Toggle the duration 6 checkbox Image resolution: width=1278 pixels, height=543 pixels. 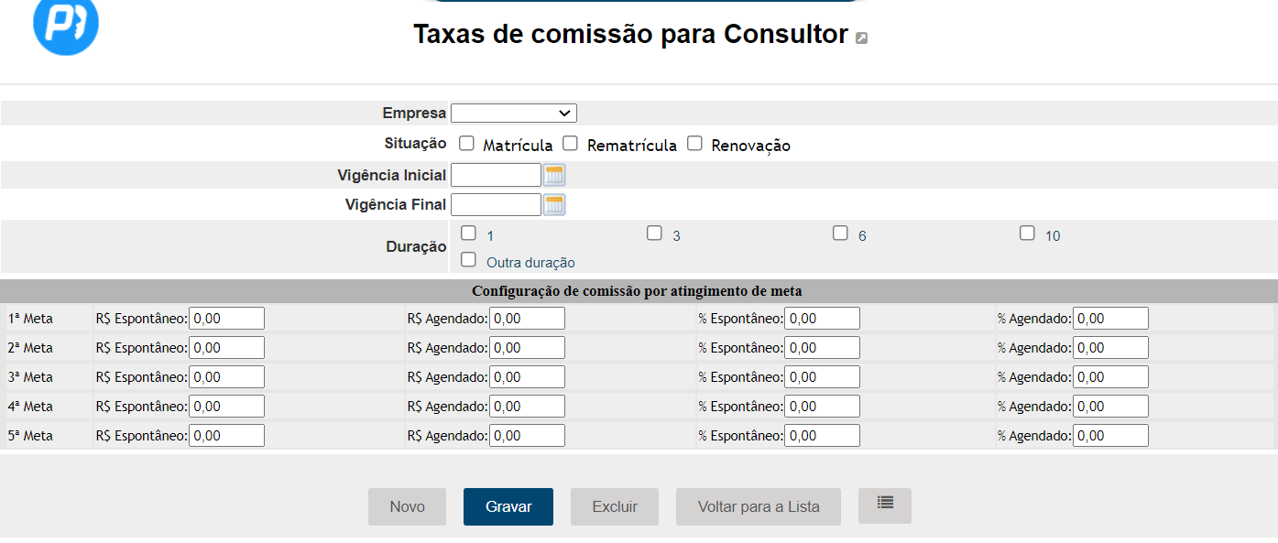point(840,233)
